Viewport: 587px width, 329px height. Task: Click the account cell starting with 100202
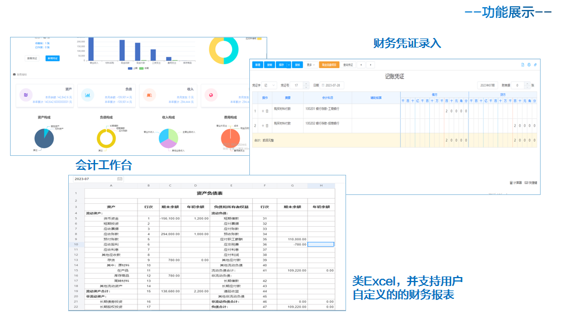328,126
